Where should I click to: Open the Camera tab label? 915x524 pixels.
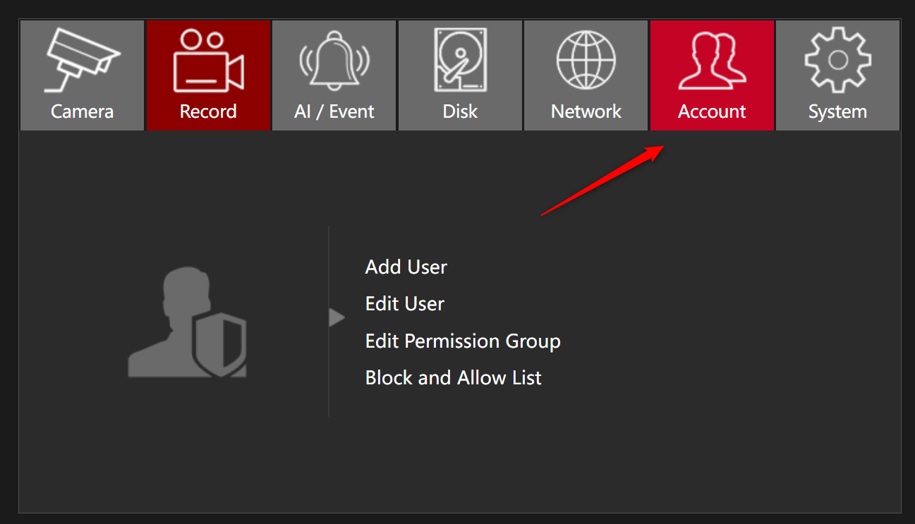point(82,111)
